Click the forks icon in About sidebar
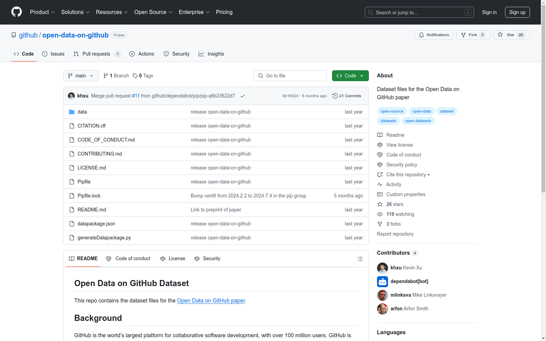The height and width of the screenshot is (341, 546). [x=380, y=224]
